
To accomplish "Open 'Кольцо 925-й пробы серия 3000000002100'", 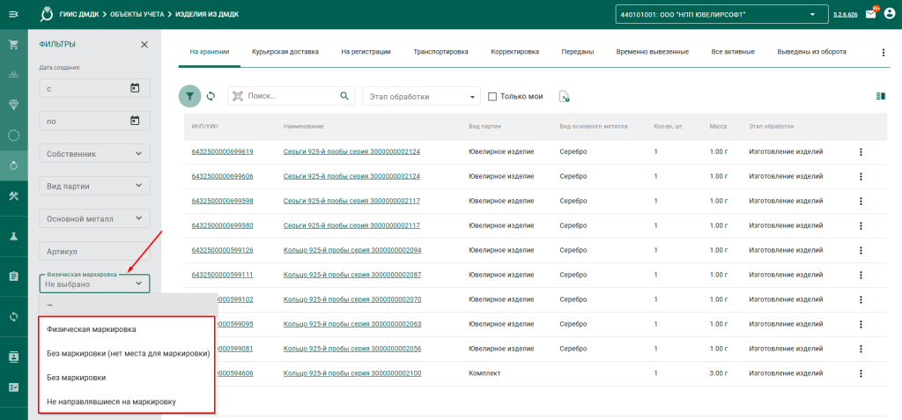I will [352, 373].
